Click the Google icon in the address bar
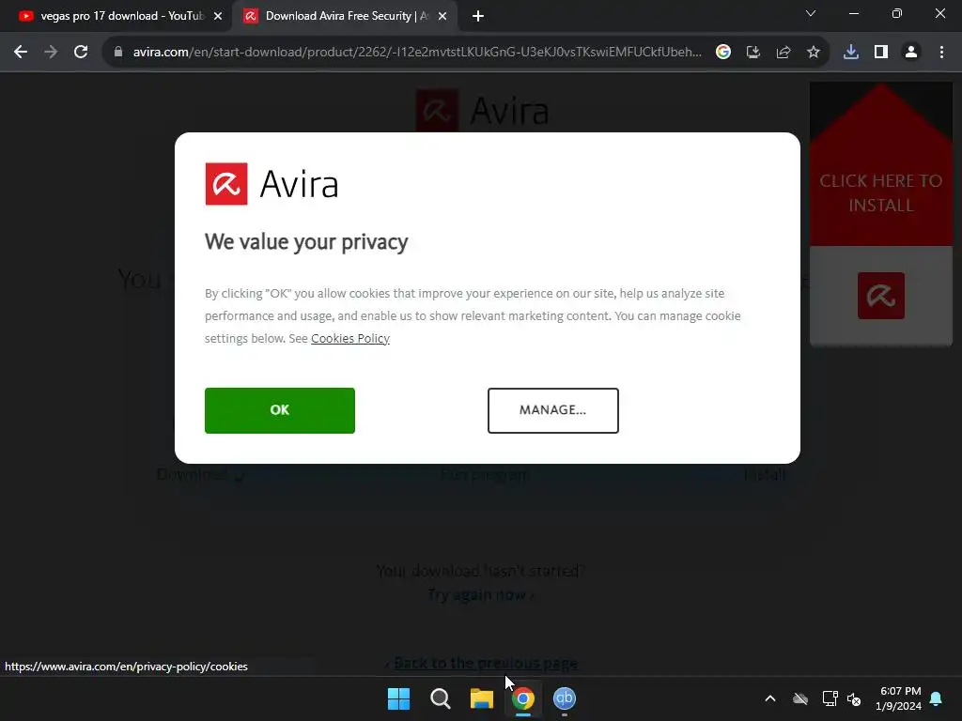Screen dimensions: 962x721 (x=723, y=53)
